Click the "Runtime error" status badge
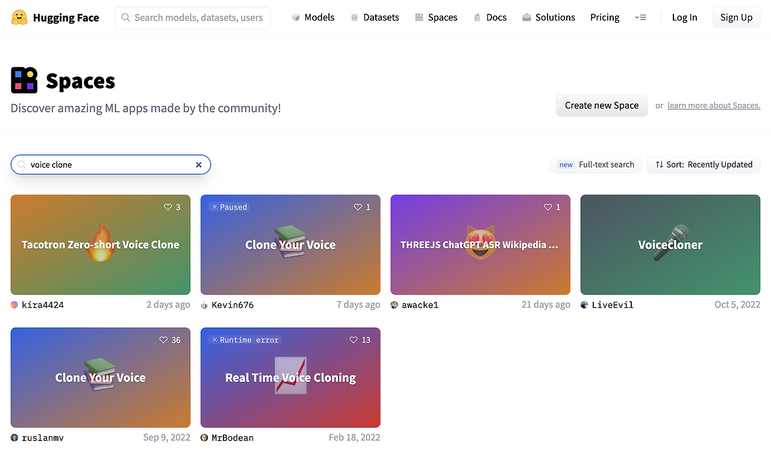This screenshot has height=450, width=771. click(x=245, y=340)
